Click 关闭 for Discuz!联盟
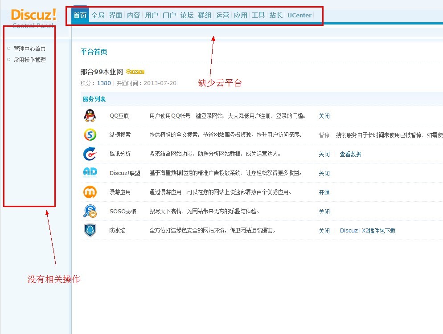 point(324,173)
